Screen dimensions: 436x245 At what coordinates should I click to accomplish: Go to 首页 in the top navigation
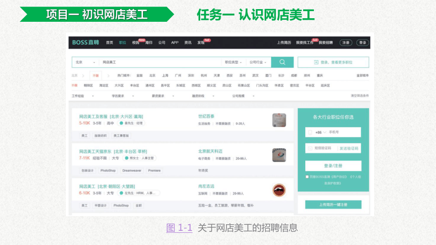110,43
